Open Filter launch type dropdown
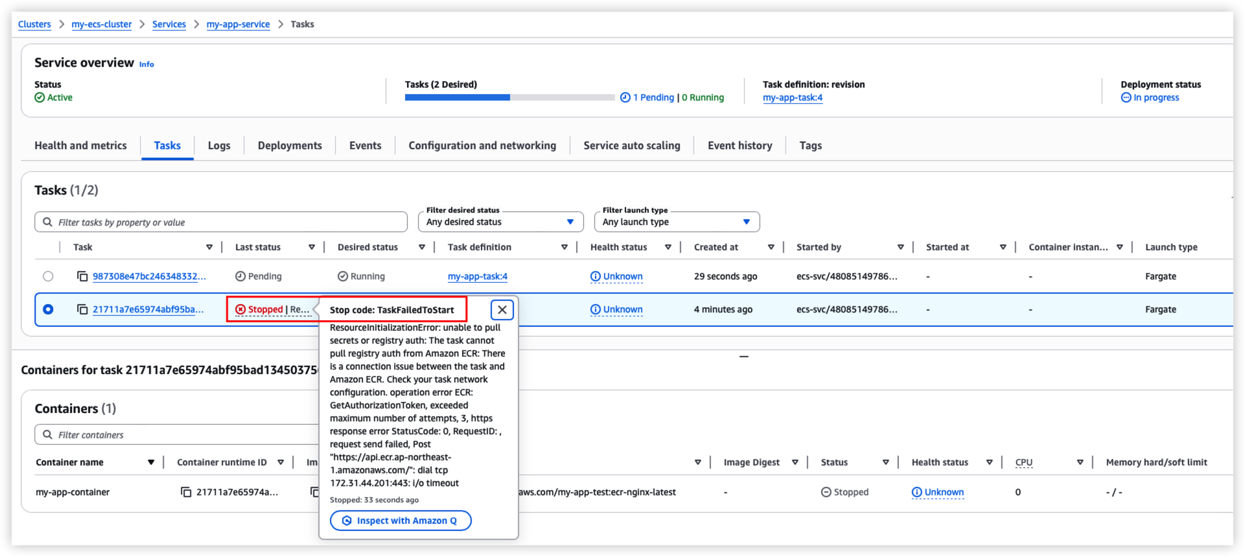Viewport: 1245px width, 557px height. pos(676,222)
